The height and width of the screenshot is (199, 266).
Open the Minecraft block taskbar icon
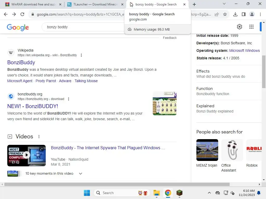[179, 193]
